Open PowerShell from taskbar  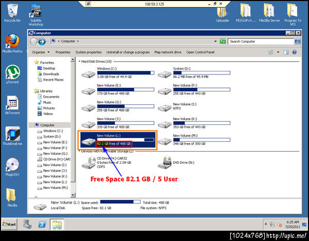click(42, 224)
